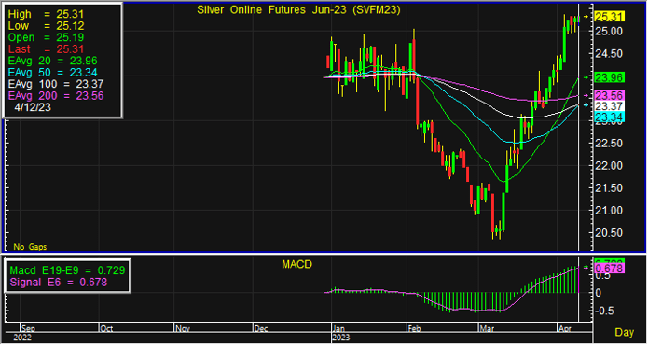Screen dimensions: 648x345
Task: Click the white 23.37 price tag
Action: (x=610, y=105)
